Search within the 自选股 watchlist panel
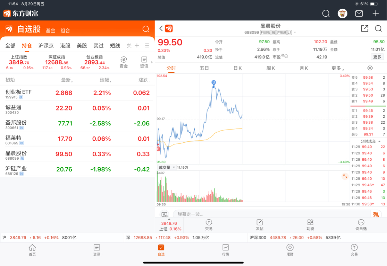 [146, 29]
